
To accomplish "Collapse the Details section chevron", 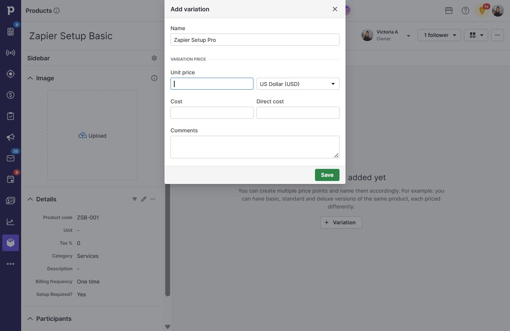I will pyautogui.click(x=30, y=199).
